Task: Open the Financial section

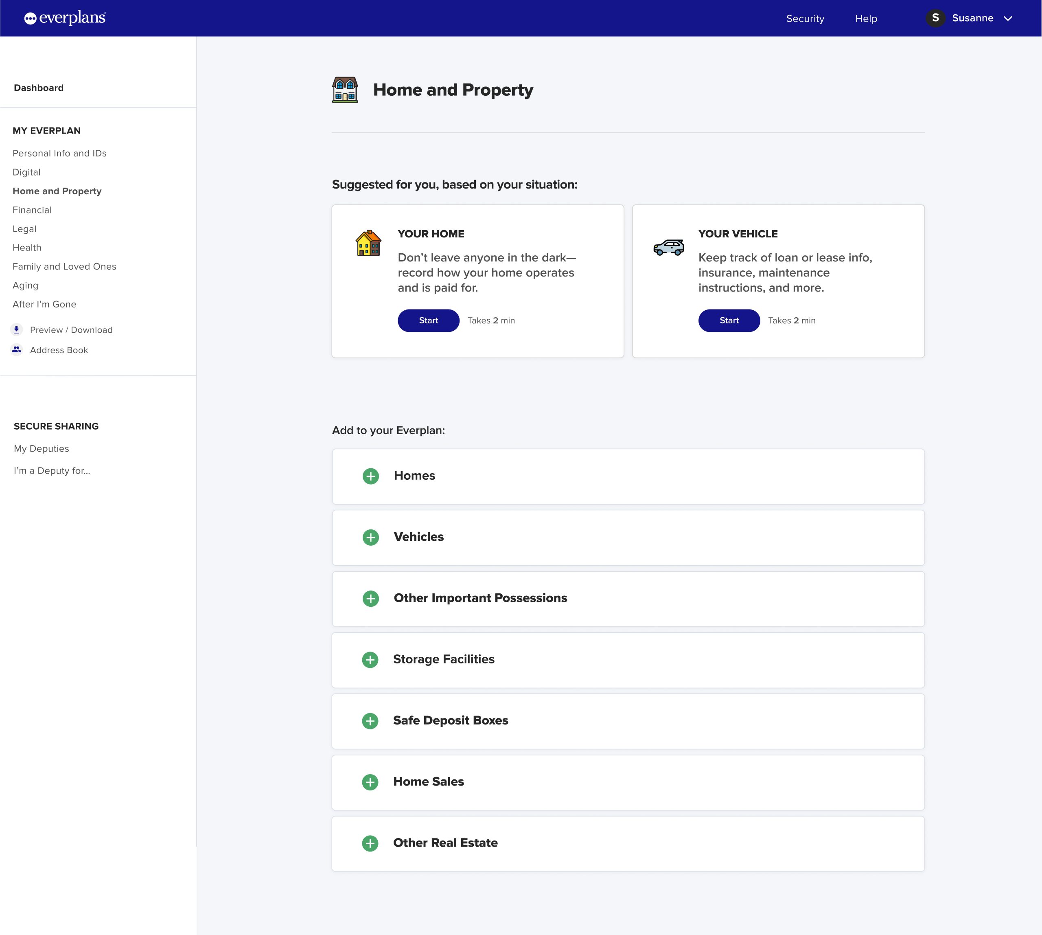Action: pyautogui.click(x=32, y=210)
